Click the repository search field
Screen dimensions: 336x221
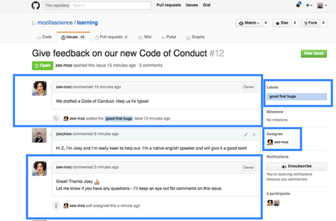pos(111,5)
